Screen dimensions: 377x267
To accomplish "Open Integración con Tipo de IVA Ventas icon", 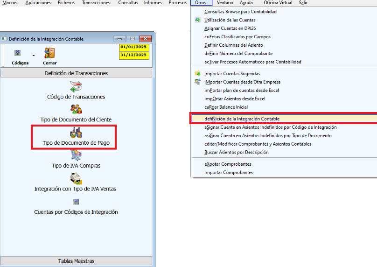I will tap(76, 178).
